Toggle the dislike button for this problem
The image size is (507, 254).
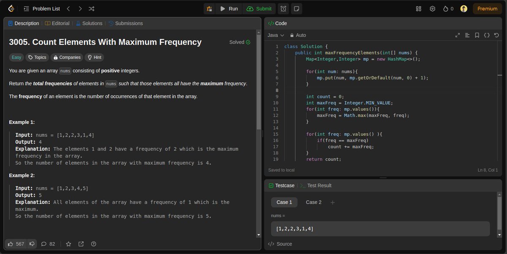[x=32, y=244]
